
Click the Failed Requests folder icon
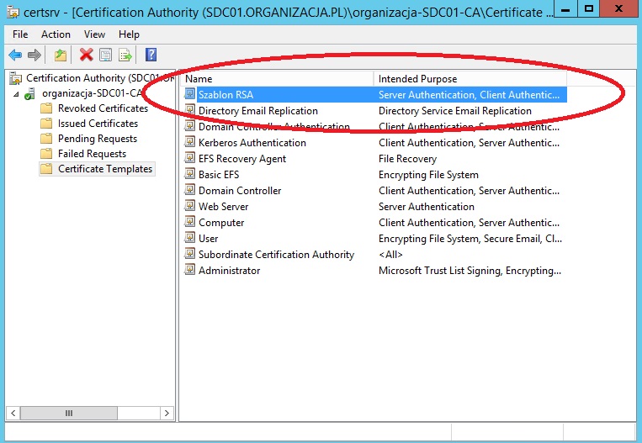[46, 154]
